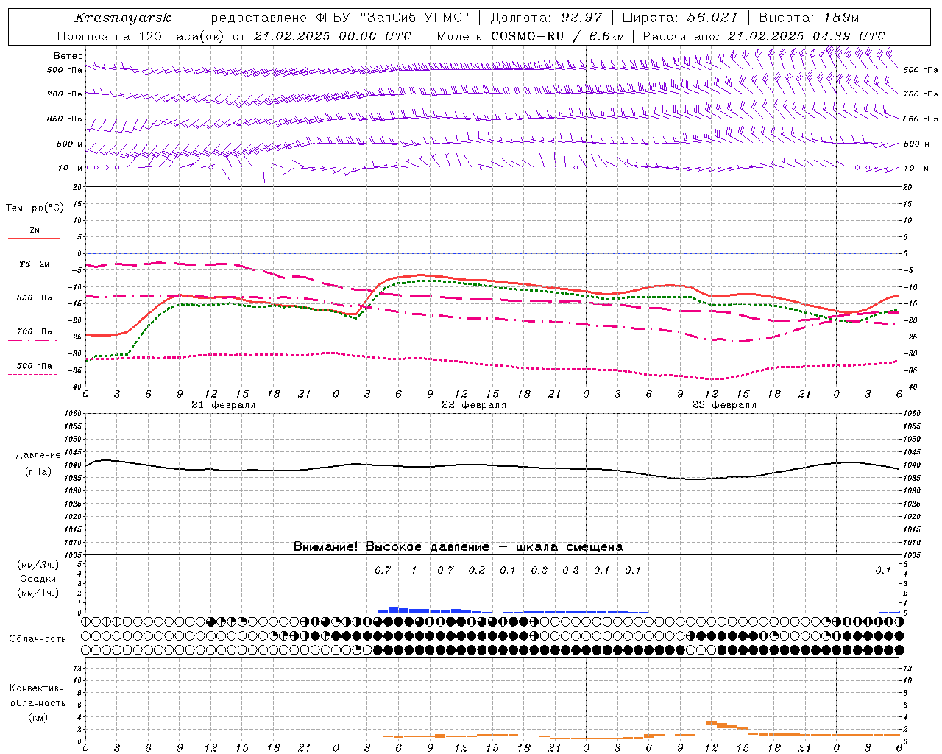The image size is (942, 754).
Task: Select the text Предоставлено ФГБУ "ЗапСиб УГМС"
Action: 335,18
